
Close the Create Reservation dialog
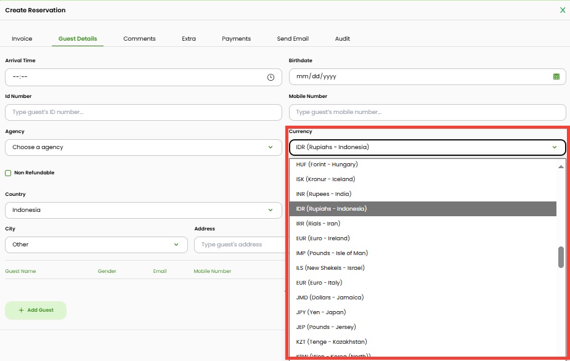tap(563, 10)
